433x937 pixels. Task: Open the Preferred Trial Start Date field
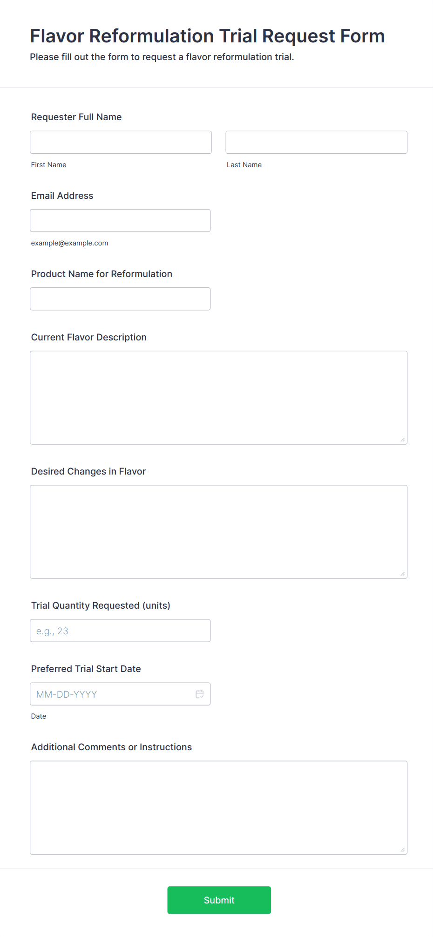[112, 694]
